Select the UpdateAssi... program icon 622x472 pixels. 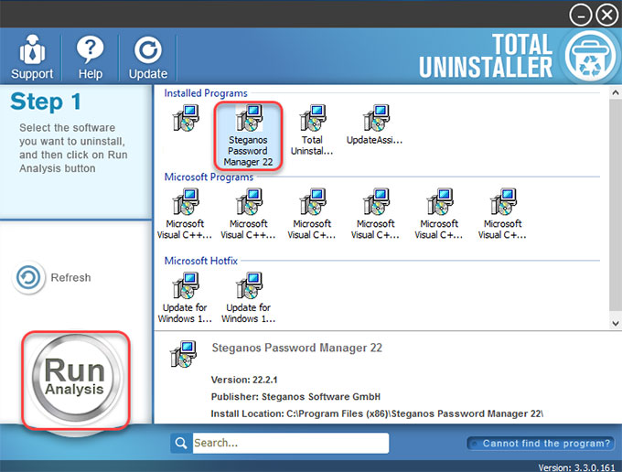pos(375,124)
